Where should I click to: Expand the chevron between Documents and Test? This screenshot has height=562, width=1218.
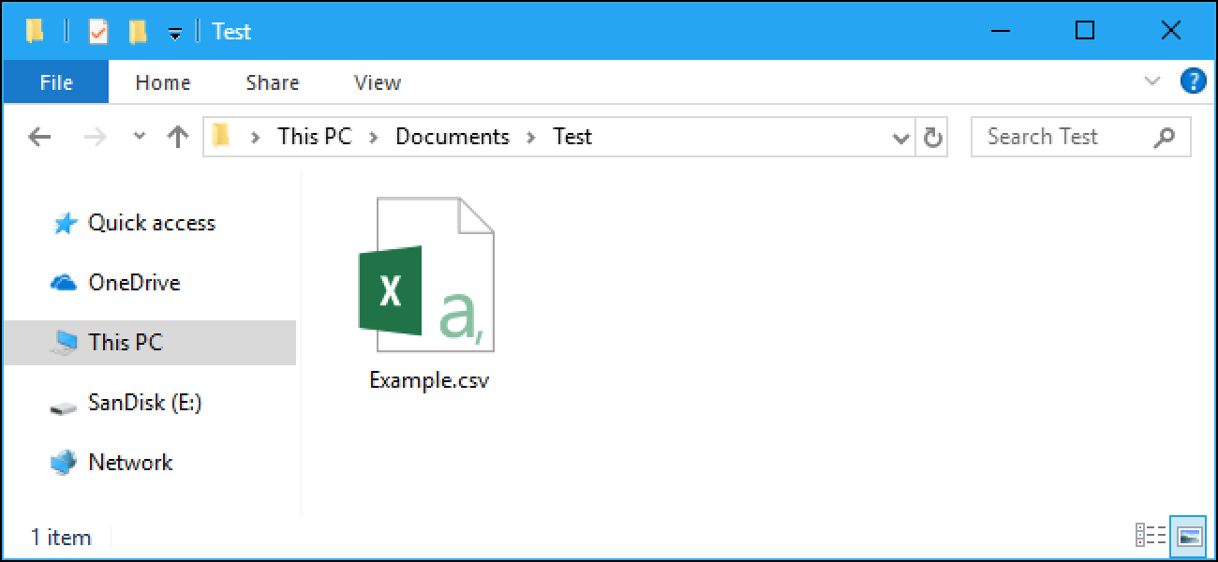click(x=531, y=138)
